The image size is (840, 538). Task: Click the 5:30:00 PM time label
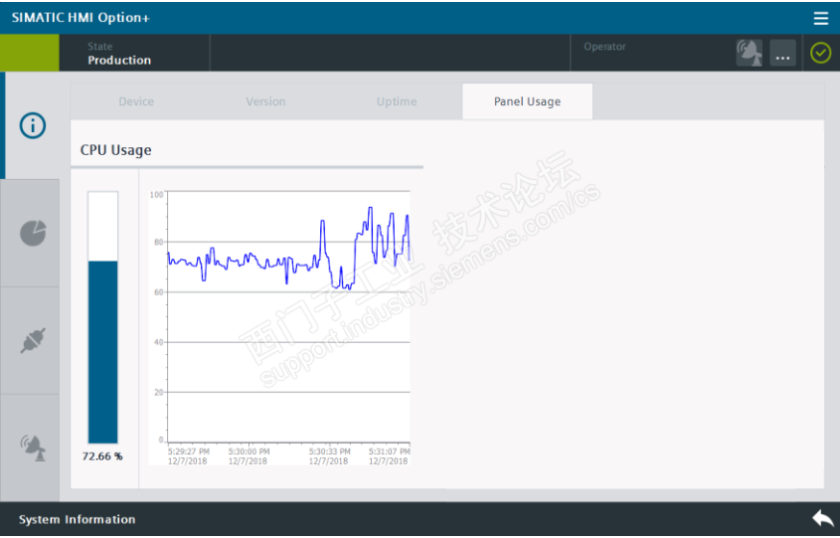(x=249, y=451)
